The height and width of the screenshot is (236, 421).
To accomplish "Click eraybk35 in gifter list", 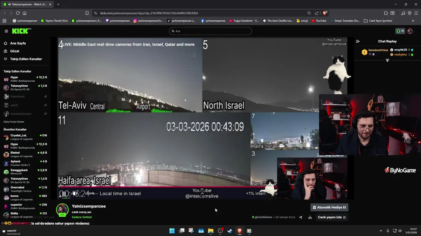I will tap(401, 50).
